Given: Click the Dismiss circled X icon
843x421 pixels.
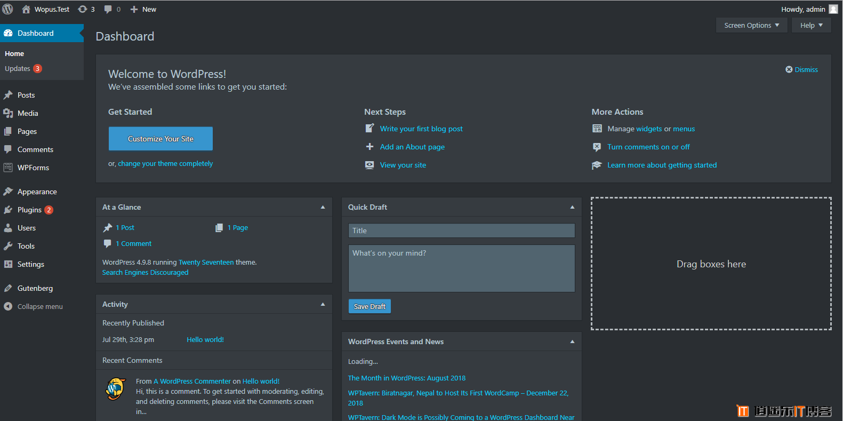Looking at the screenshot, I should tap(789, 69).
